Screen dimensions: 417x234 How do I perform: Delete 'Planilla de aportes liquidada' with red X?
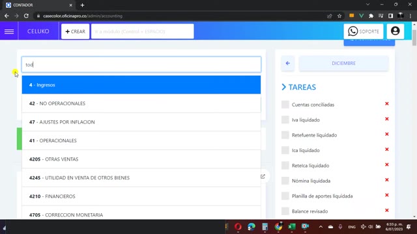tap(387, 195)
